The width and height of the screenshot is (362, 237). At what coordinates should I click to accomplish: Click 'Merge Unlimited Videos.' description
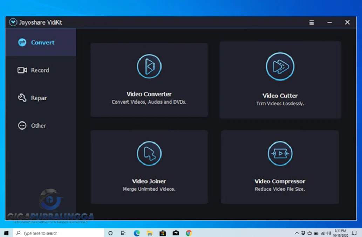pyautogui.click(x=149, y=189)
